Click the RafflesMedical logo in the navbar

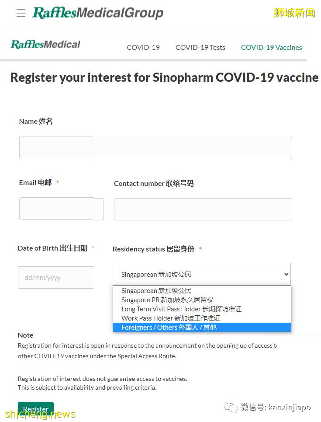point(45,44)
